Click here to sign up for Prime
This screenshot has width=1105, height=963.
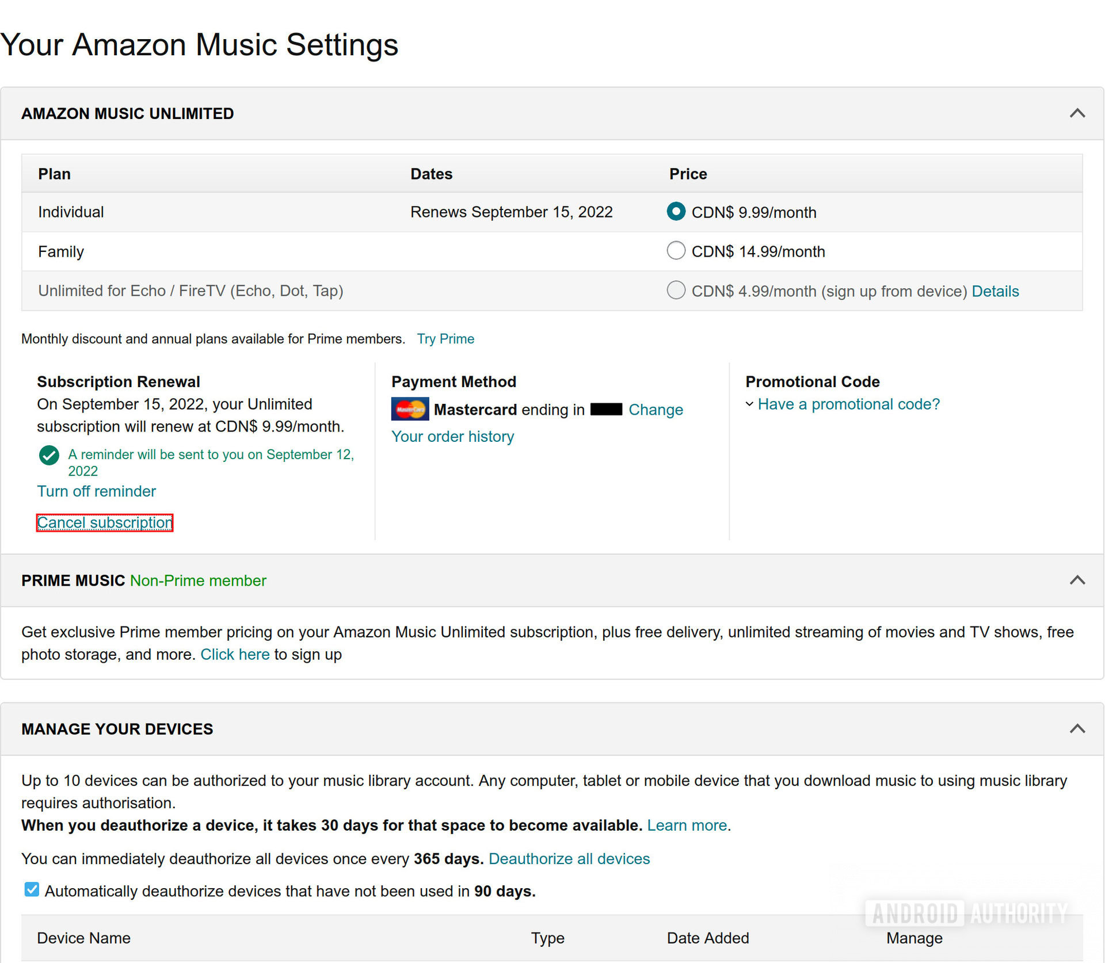(x=235, y=655)
